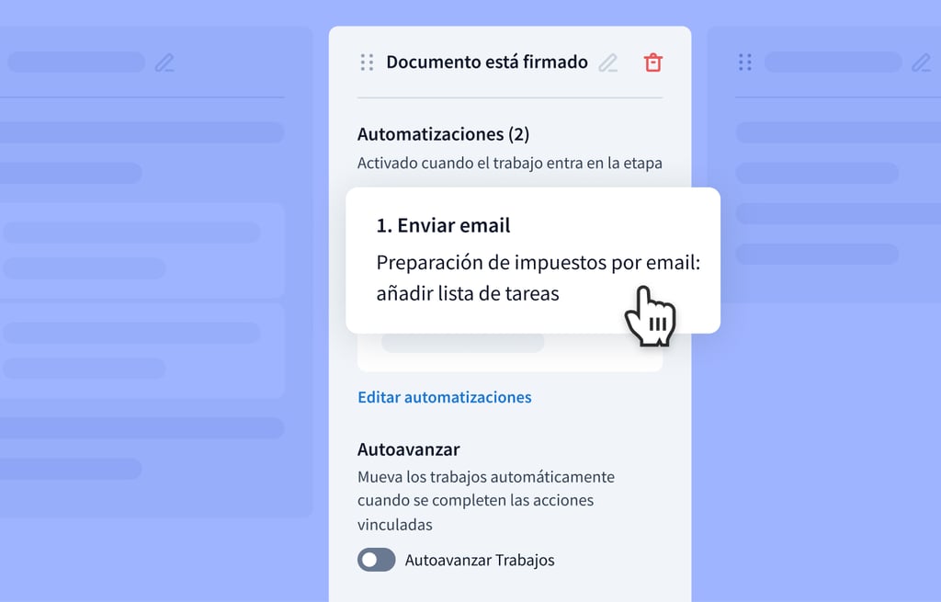Edit the Documento está firmado stage name
The height and width of the screenshot is (602, 941).
(x=608, y=62)
